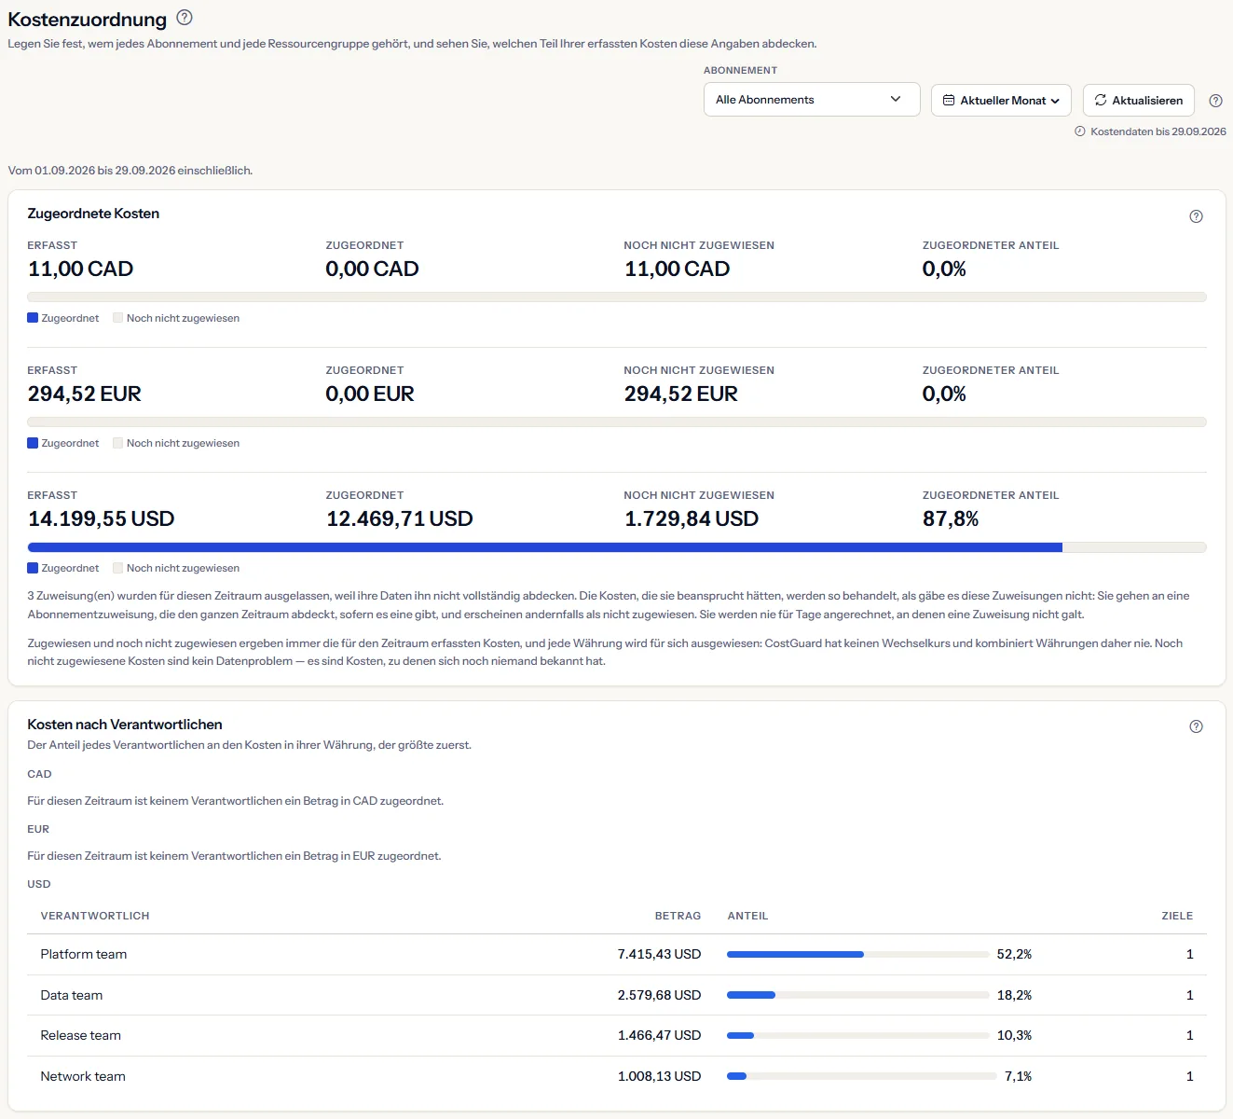The height and width of the screenshot is (1119, 1233).
Task: Click the Zugeordnet legend swatch under CAD totals
Action: (x=33, y=318)
